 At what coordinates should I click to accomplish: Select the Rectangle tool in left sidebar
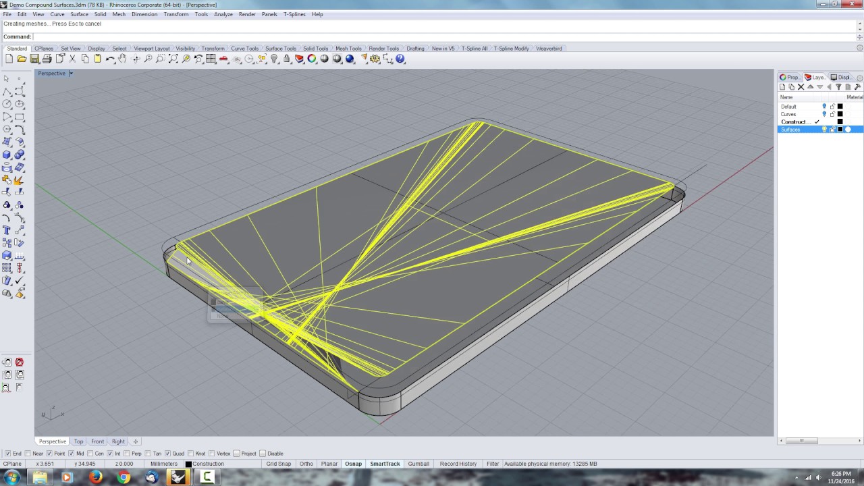tap(20, 117)
